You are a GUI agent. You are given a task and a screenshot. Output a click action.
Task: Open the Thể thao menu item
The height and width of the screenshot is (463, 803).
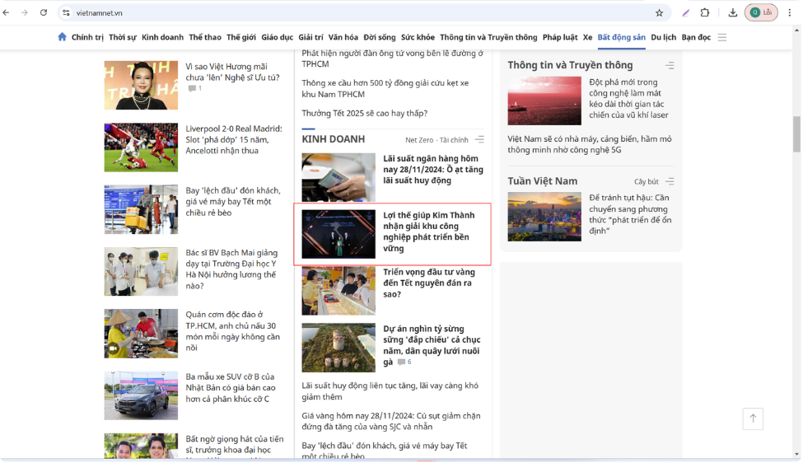[205, 37]
